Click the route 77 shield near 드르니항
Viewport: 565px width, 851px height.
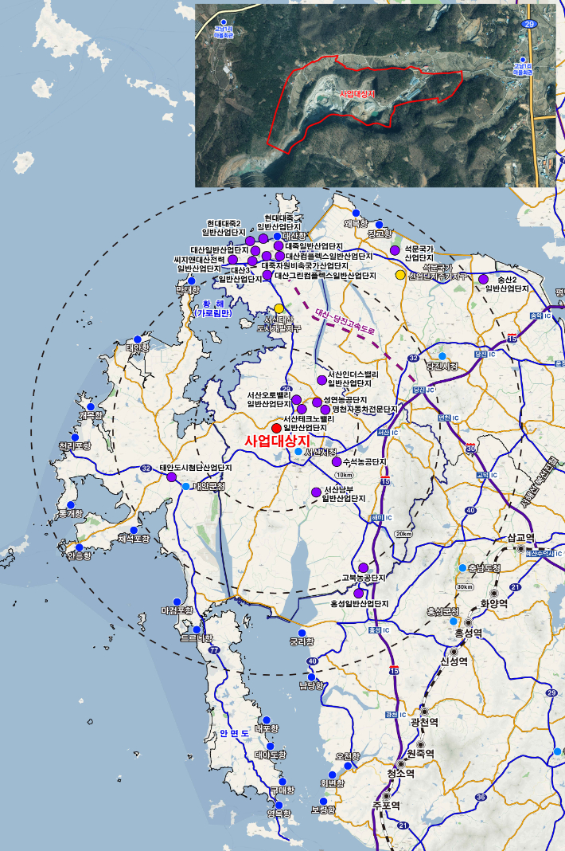click(x=214, y=649)
